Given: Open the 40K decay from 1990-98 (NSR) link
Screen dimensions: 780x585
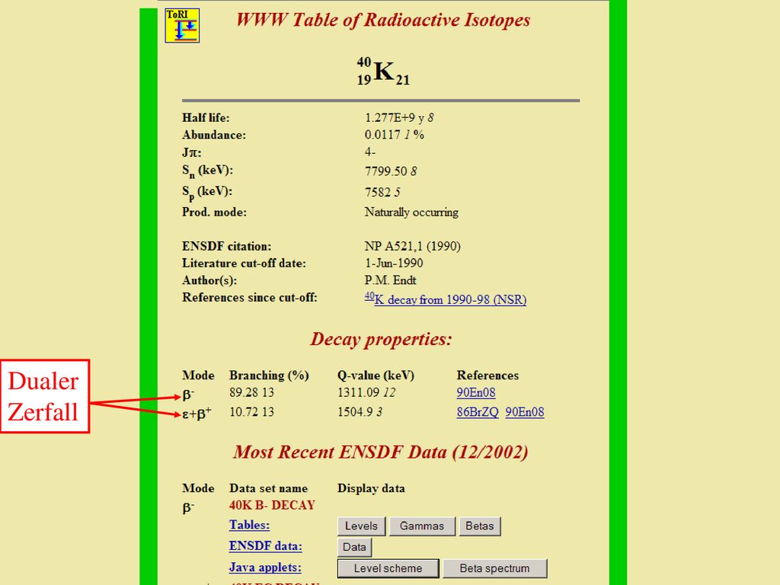Looking at the screenshot, I should [445, 299].
